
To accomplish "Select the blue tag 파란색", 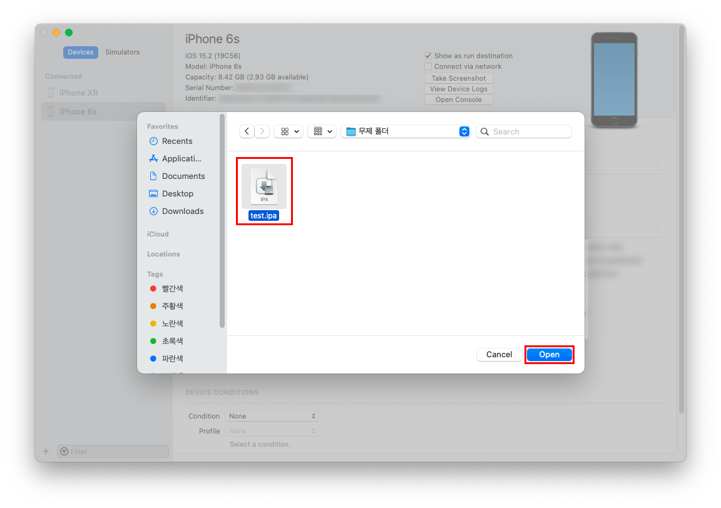I will 172,358.
